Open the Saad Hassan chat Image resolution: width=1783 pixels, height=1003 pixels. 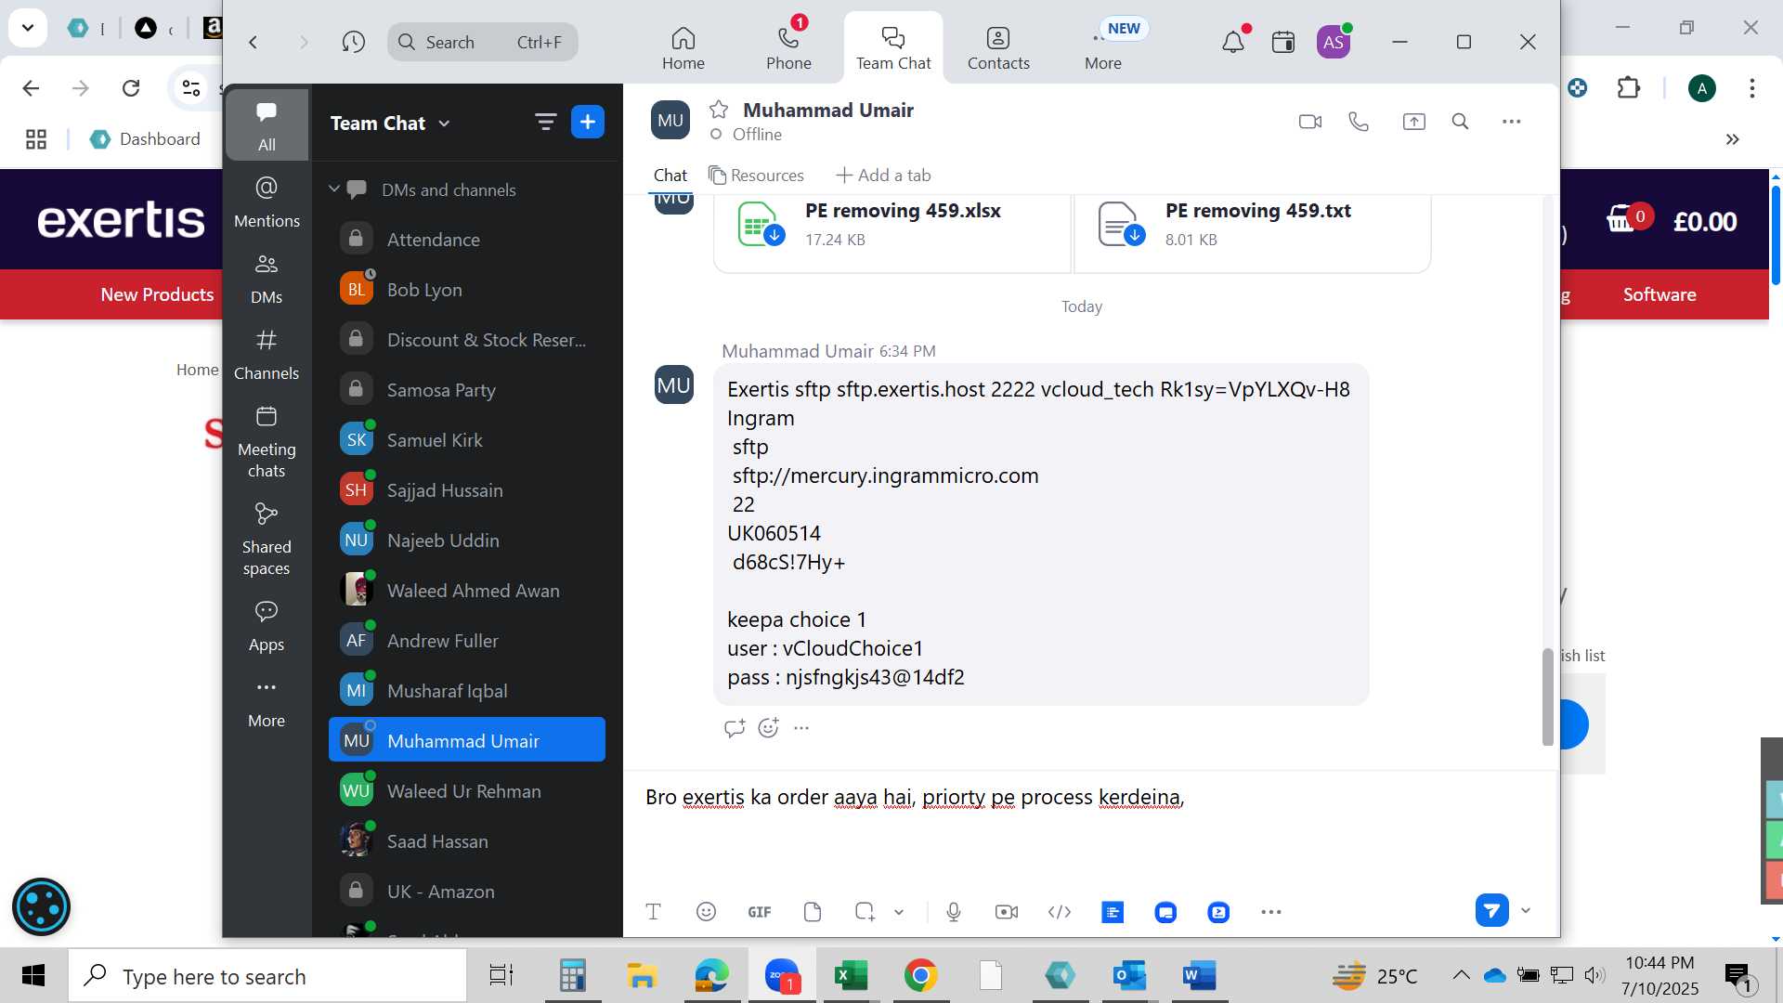(467, 841)
